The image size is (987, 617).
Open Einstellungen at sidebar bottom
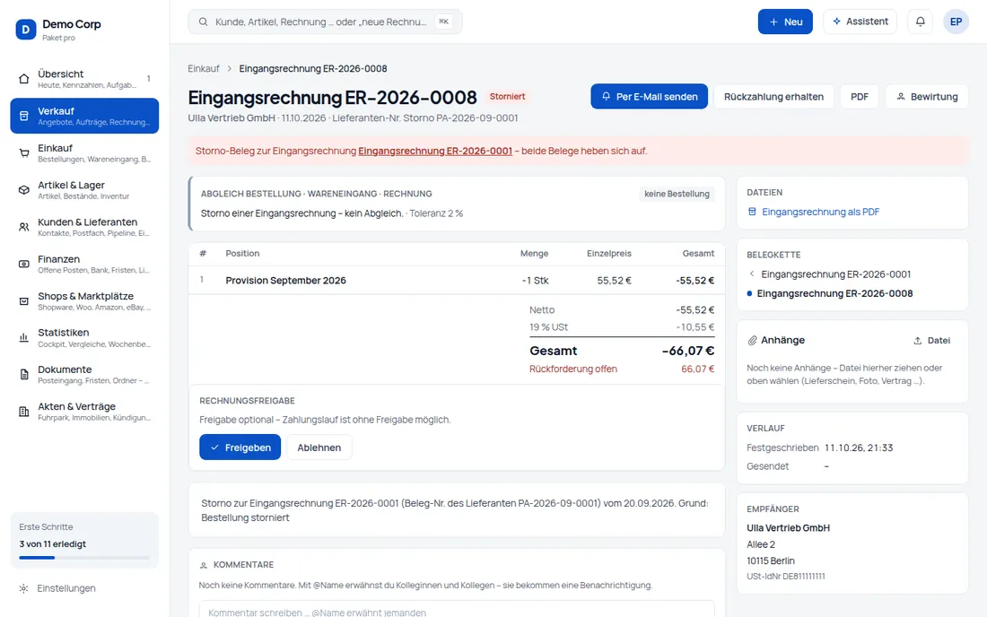84,588
